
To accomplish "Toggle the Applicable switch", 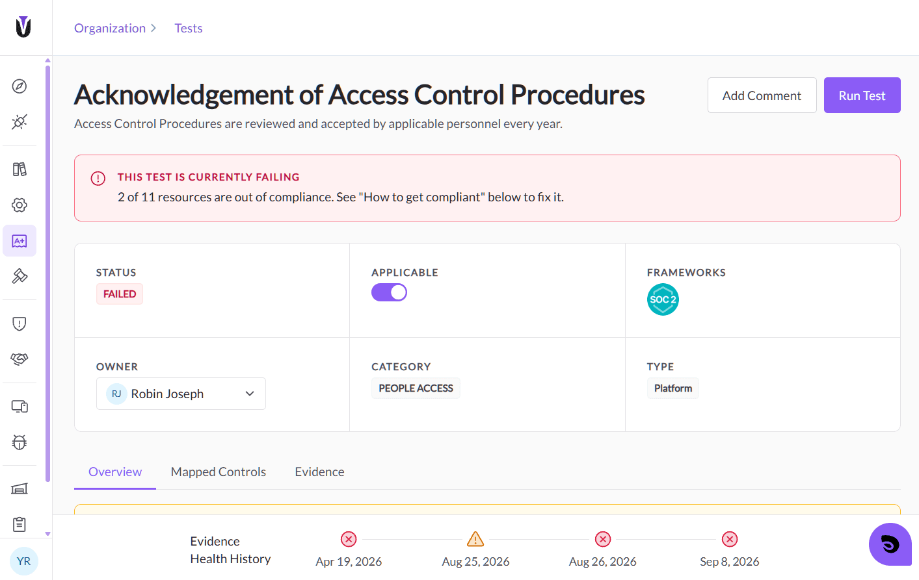I will [x=389, y=293].
